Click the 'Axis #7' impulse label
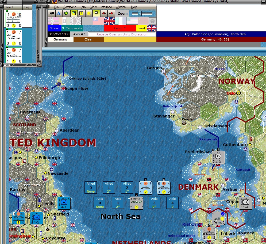 click(x=79, y=34)
